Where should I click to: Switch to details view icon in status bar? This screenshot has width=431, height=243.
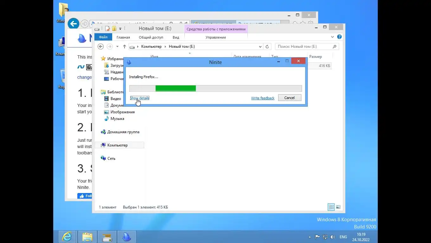point(331,207)
